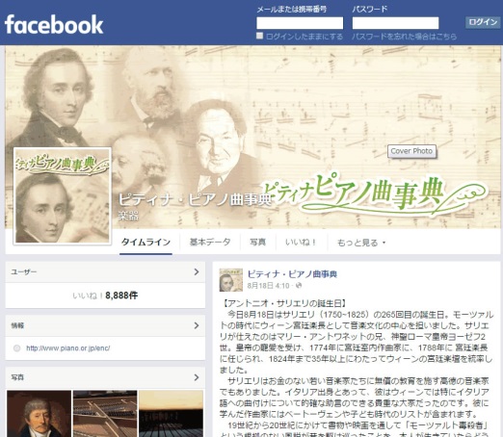Click the globe privacy icon on post
This screenshot has width=503, height=437.
[299, 285]
